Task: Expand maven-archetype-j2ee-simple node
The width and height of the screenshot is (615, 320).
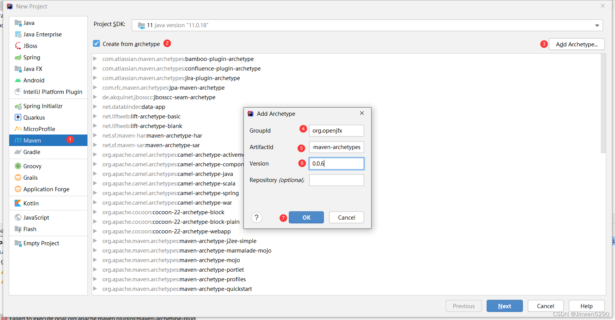Action: 95,241
